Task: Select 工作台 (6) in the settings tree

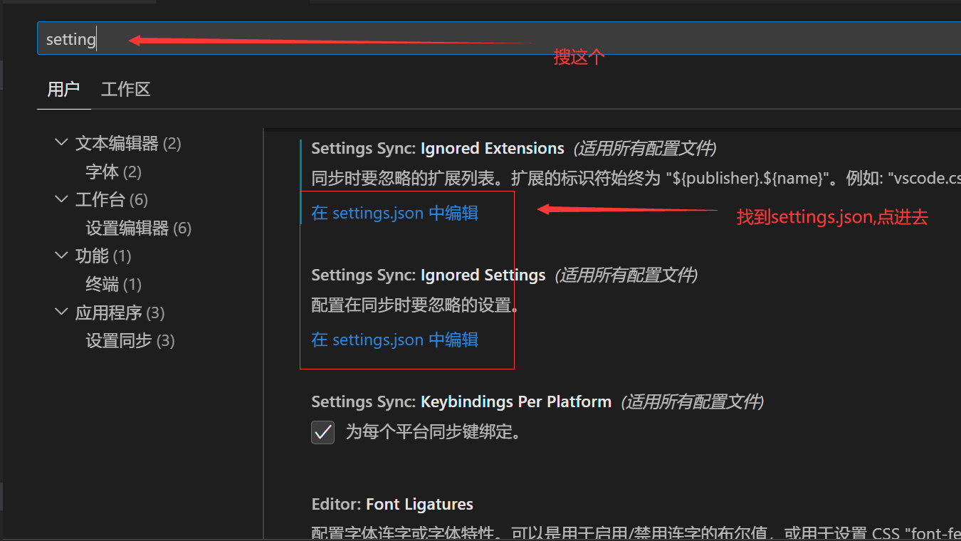Action: [x=112, y=200]
